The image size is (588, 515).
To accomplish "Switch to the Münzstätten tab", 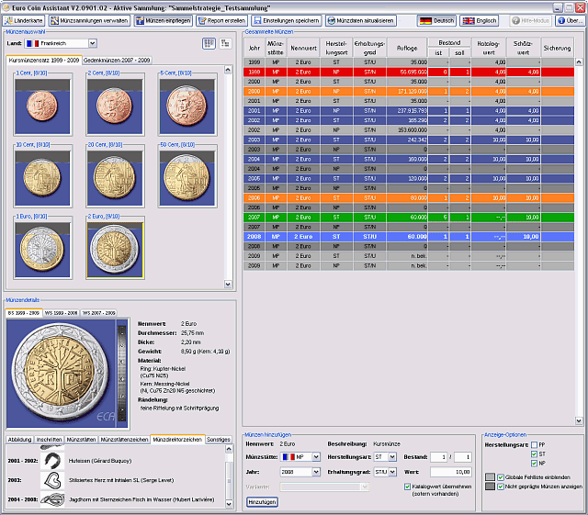I will click(81, 440).
